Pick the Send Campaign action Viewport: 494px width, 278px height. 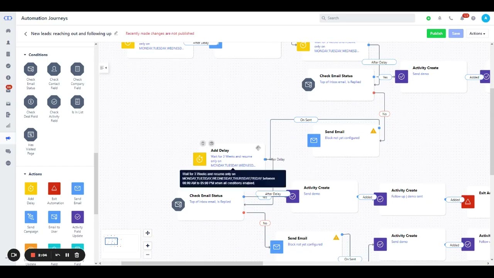[31, 222]
